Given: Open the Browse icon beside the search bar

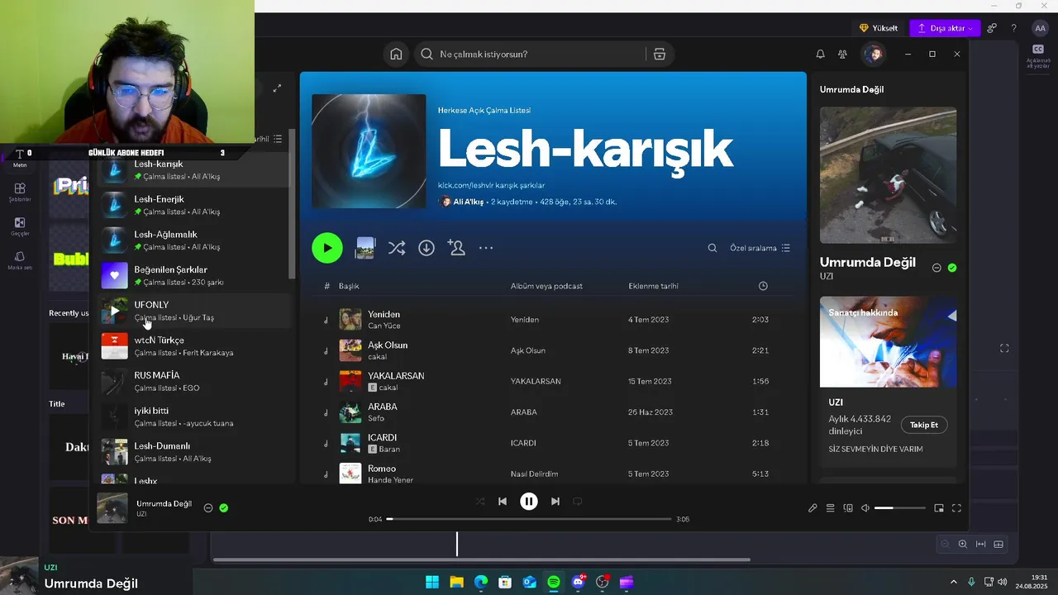Looking at the screenshot, I should click(660, 54).
